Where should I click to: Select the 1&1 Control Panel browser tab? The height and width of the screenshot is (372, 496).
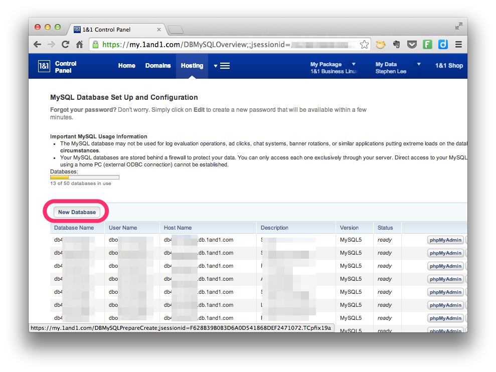point(117,30)
